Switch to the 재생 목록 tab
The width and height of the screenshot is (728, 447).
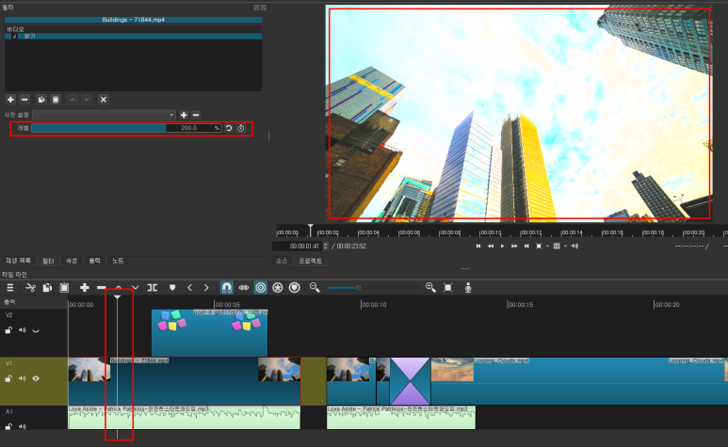18,261
